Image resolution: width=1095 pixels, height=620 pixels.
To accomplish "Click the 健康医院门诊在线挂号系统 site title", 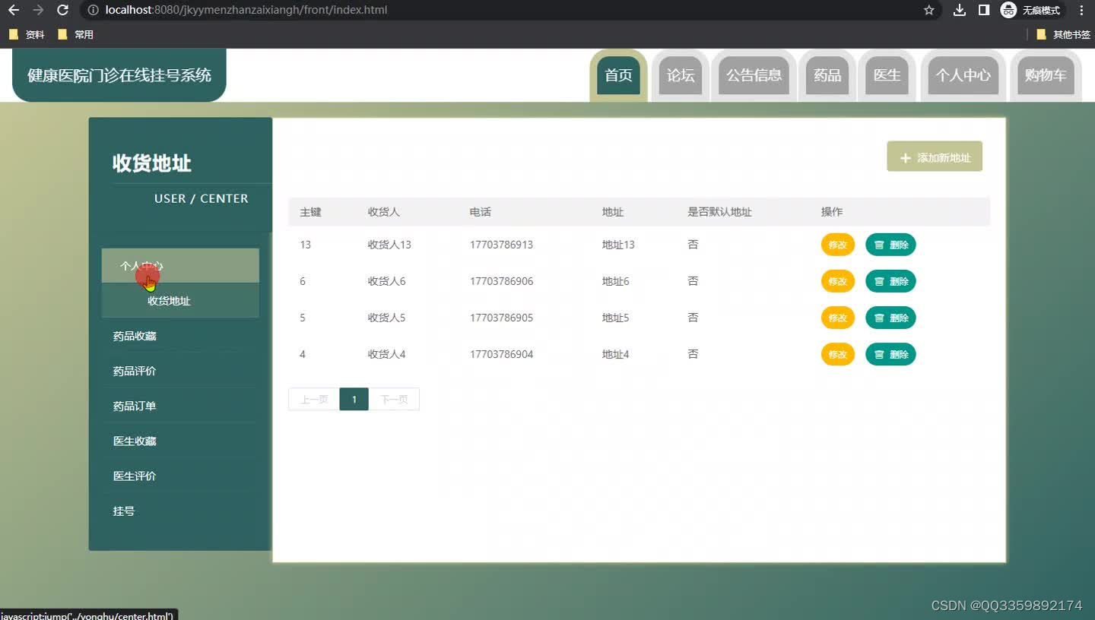I will (119, 75).
